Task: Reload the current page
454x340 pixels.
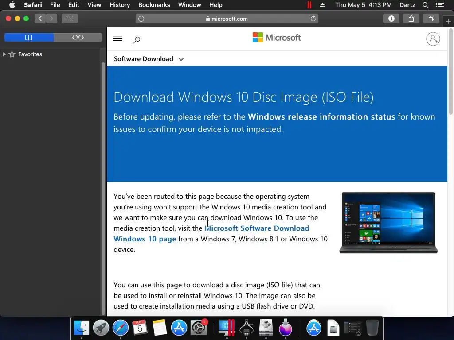Action: pos(313,19)
